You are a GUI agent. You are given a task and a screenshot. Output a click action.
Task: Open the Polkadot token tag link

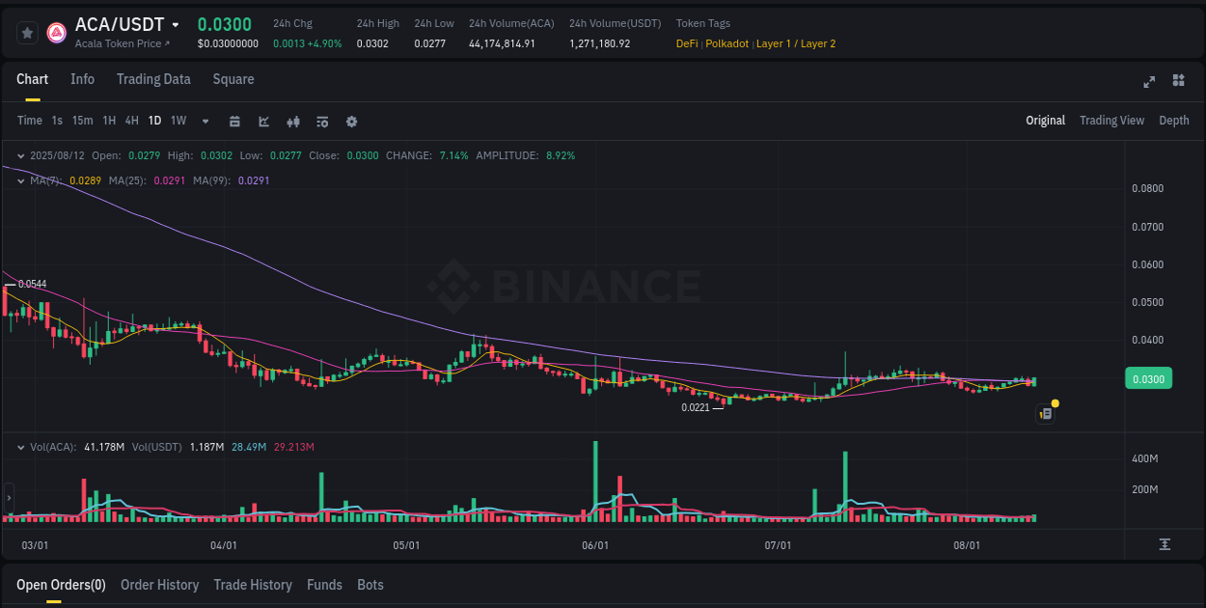point(726,43)
